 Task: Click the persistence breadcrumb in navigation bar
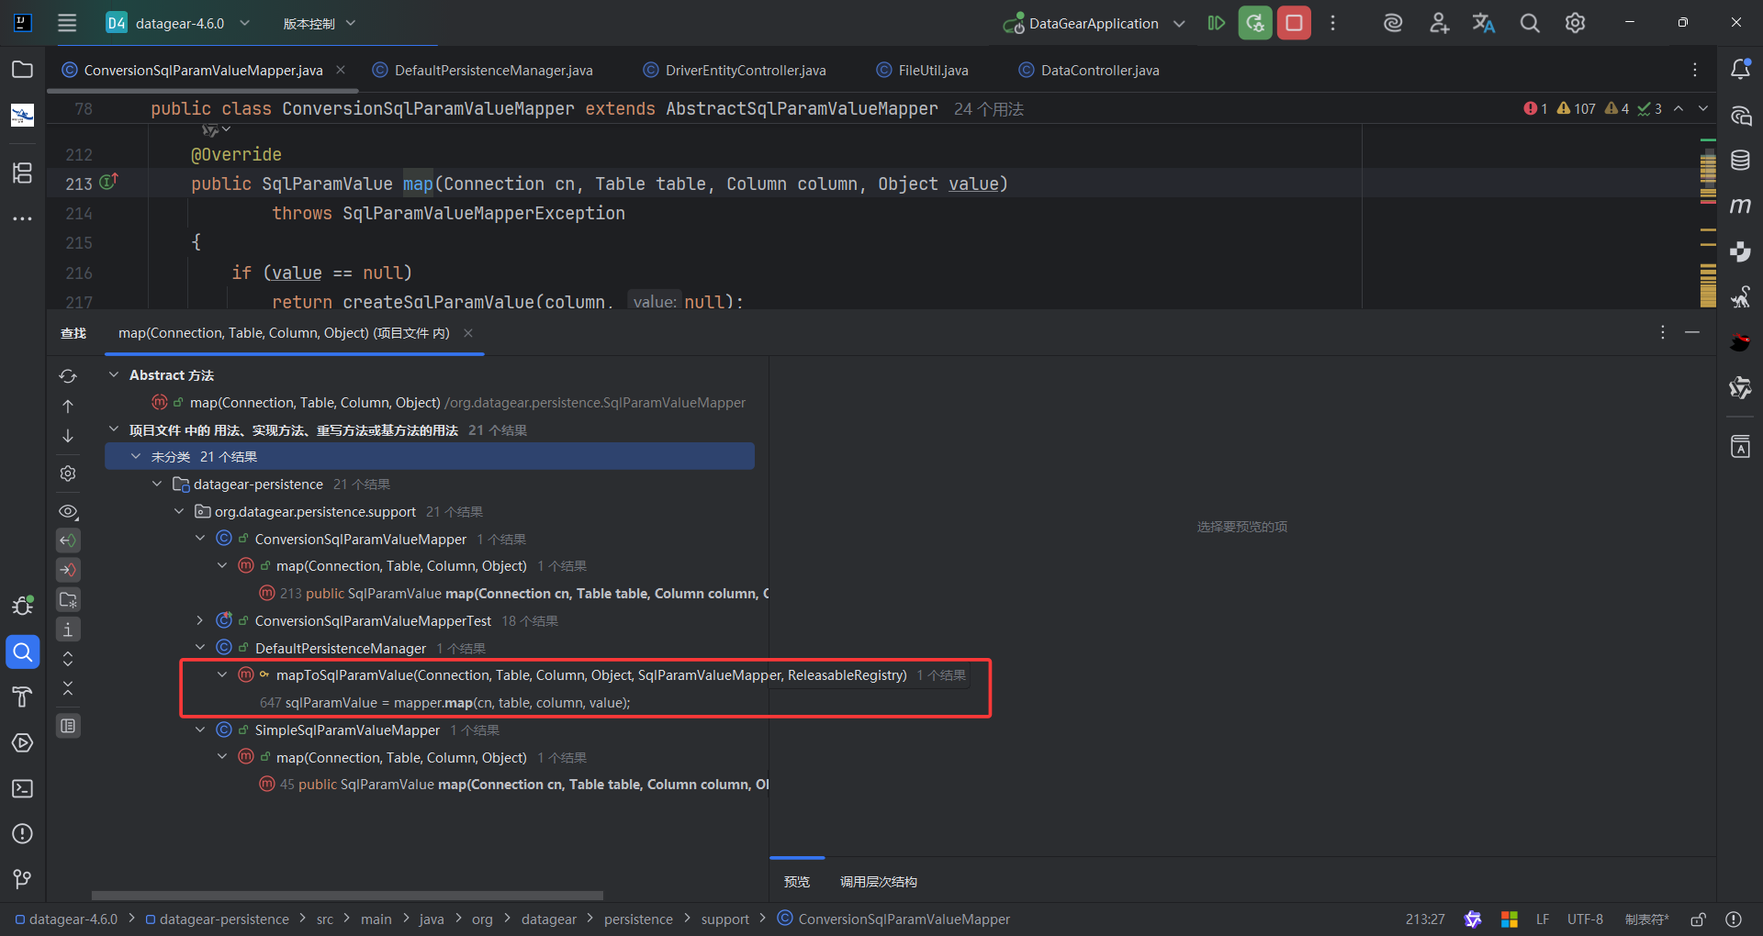point(638,919)
